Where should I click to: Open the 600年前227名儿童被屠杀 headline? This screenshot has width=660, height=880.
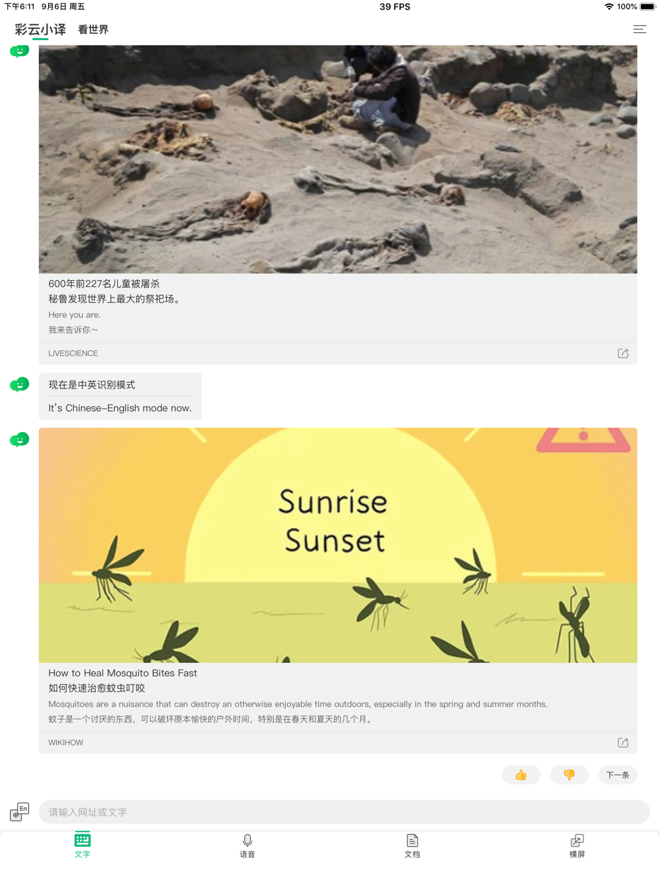(104, 284)
